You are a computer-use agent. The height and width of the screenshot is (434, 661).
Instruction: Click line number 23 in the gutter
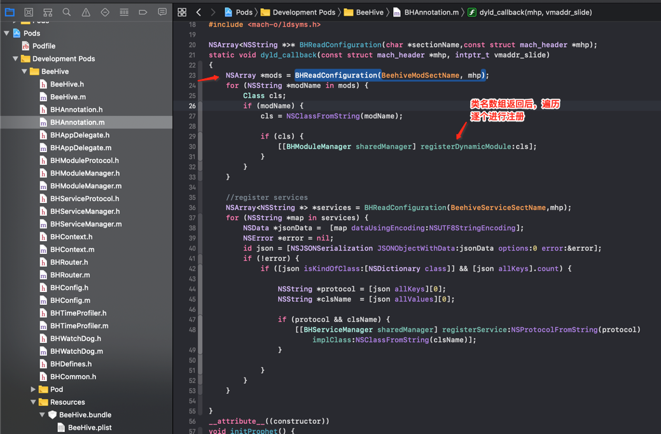192,76
